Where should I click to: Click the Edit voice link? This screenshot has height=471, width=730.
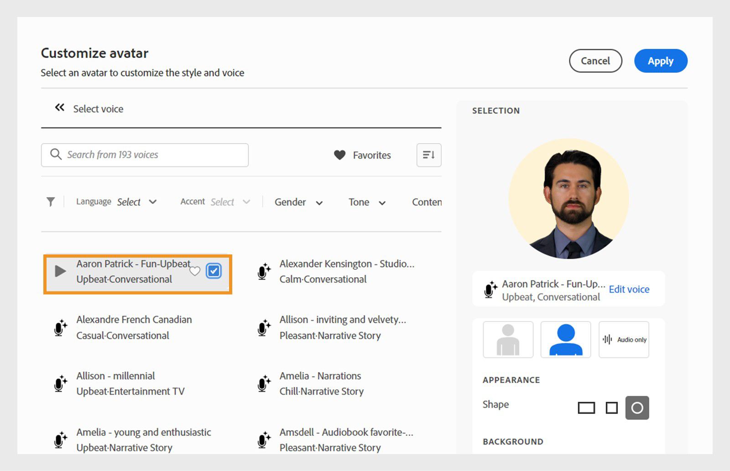click(629, 289)
